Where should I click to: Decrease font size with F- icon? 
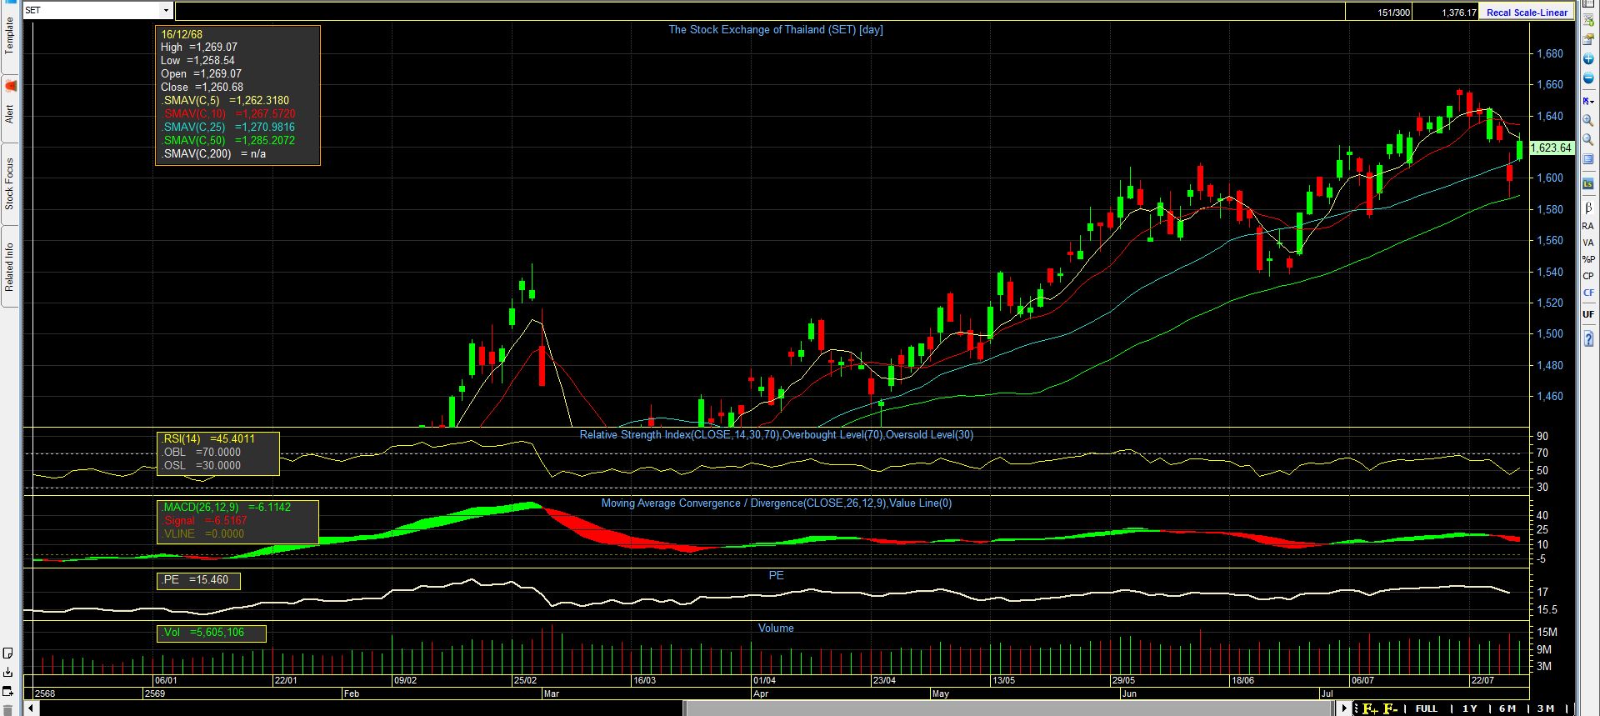[x=1390, y=708]
